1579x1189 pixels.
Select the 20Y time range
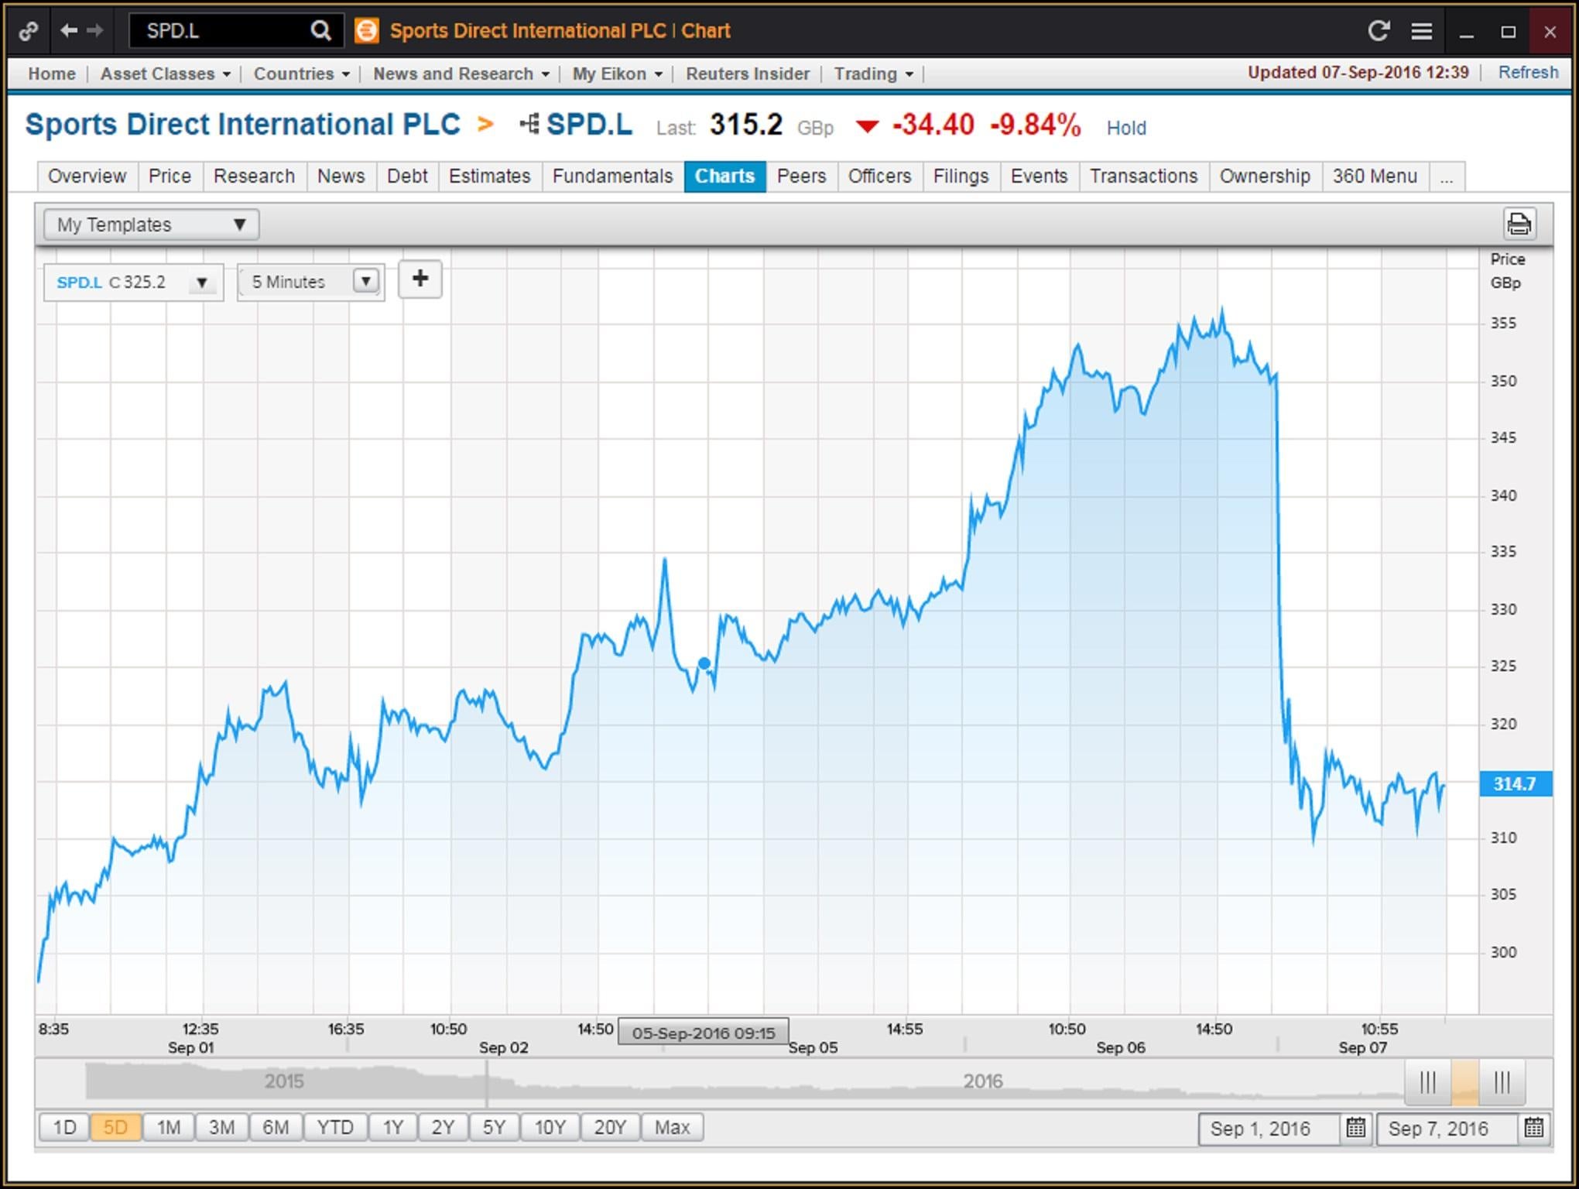coord(610,1127)
